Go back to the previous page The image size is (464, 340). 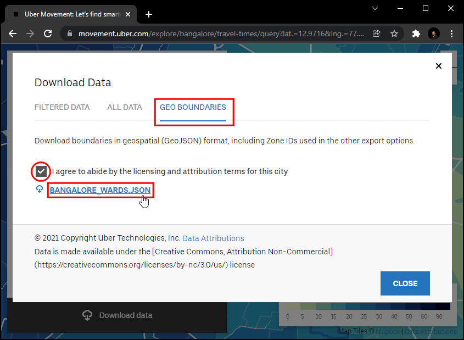(13, 34)
